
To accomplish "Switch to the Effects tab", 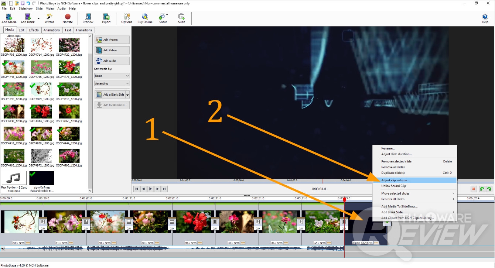I will [34, 30].
